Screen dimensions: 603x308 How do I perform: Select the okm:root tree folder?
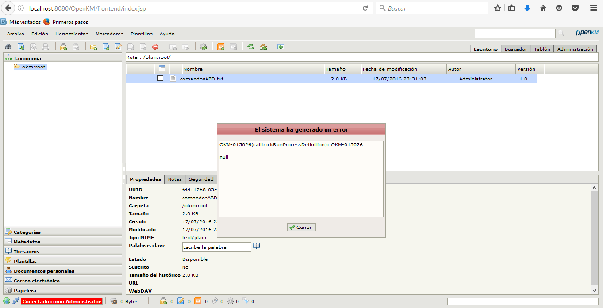click(x=34, y=67)
